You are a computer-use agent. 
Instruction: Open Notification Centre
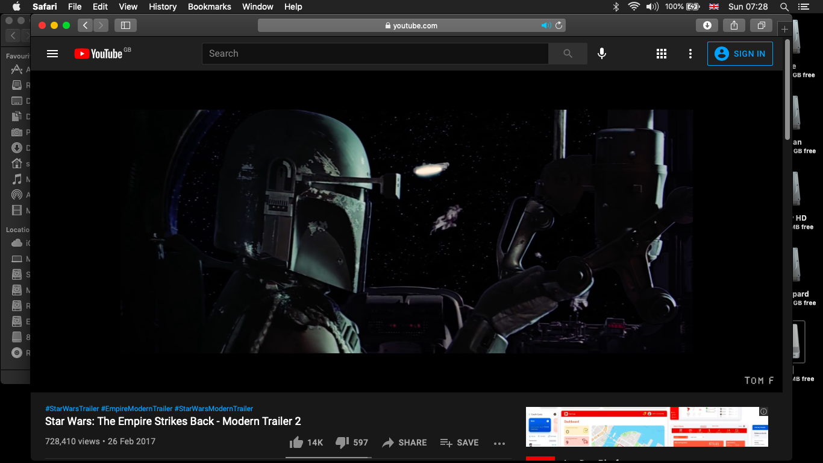(x=803, y=7)
